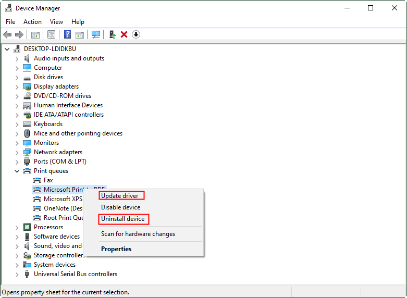Click the Display adapters card icon
Viewport: 407px width, 298px height.
27,86
